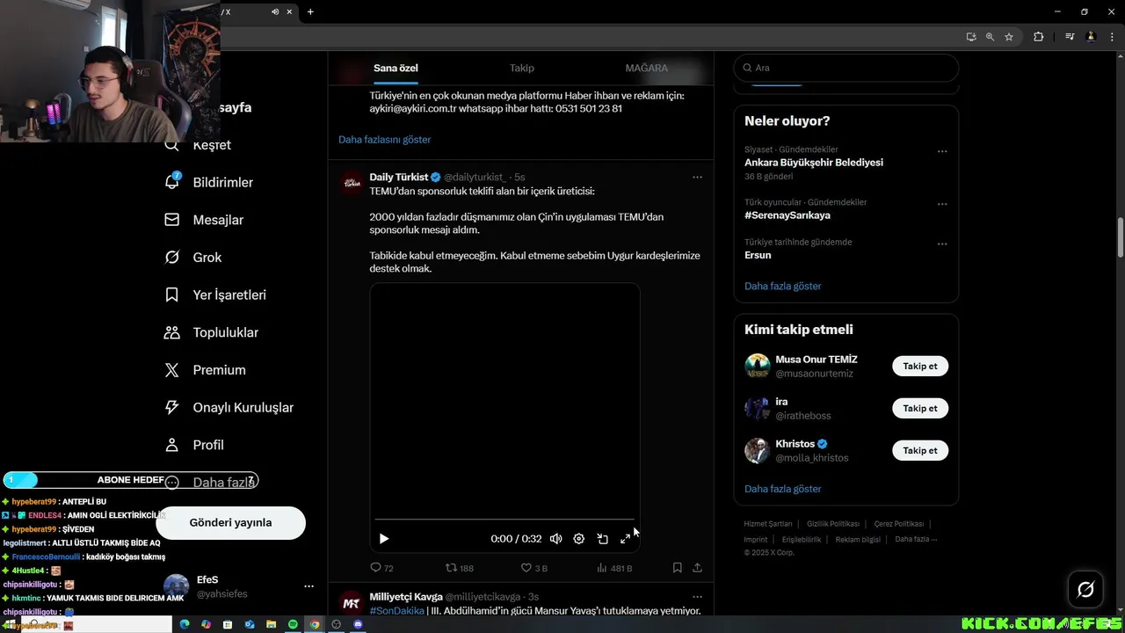
Task: Click Daha fazla göster under Neler oluyor
Action: [x=783, y=287]
